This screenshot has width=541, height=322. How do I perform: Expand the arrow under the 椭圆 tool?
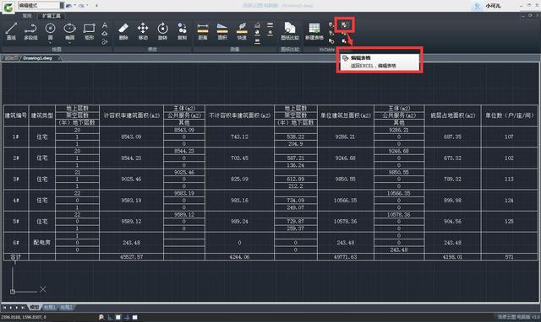tap(69, 43)
